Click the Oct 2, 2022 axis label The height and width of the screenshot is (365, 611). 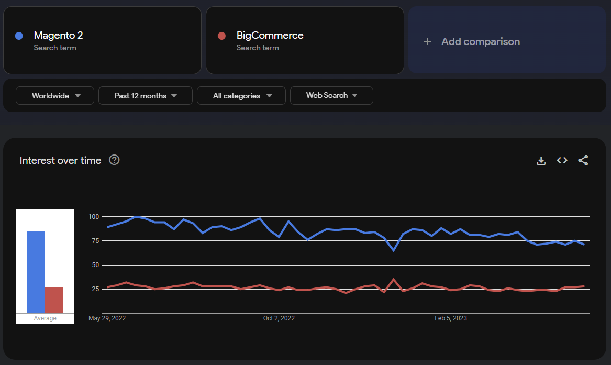click(x=279, y=318)
